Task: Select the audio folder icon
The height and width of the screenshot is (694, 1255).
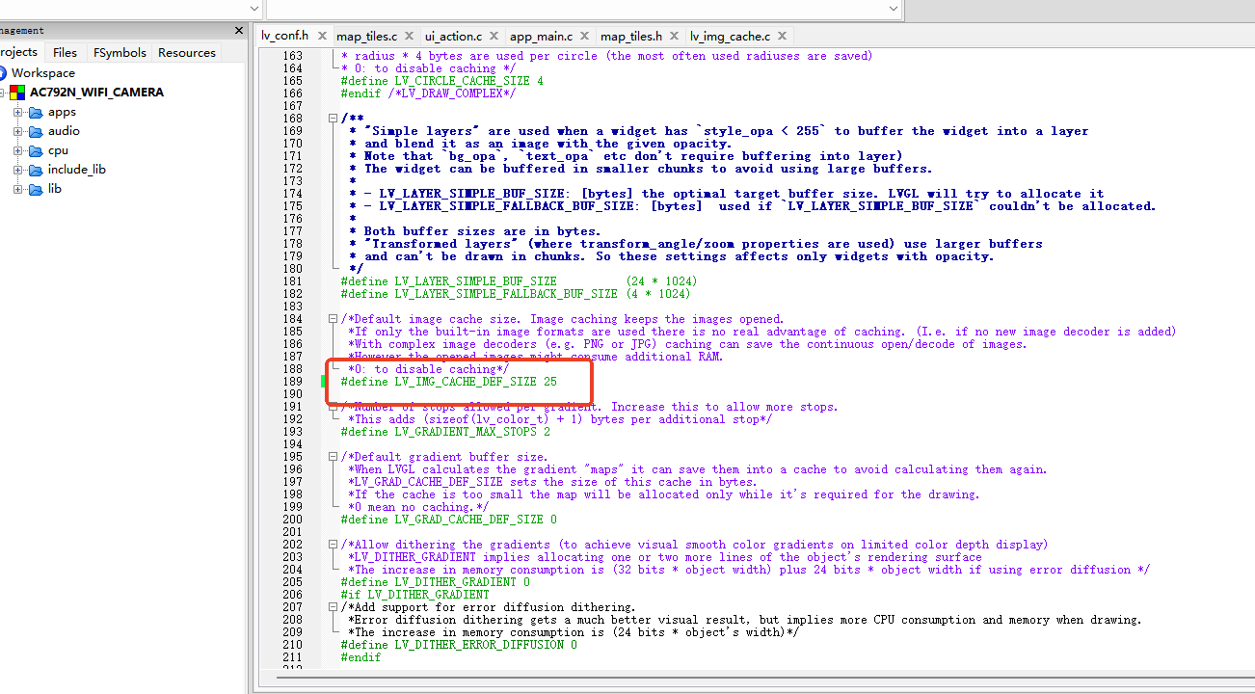Action: pos(36,131)
